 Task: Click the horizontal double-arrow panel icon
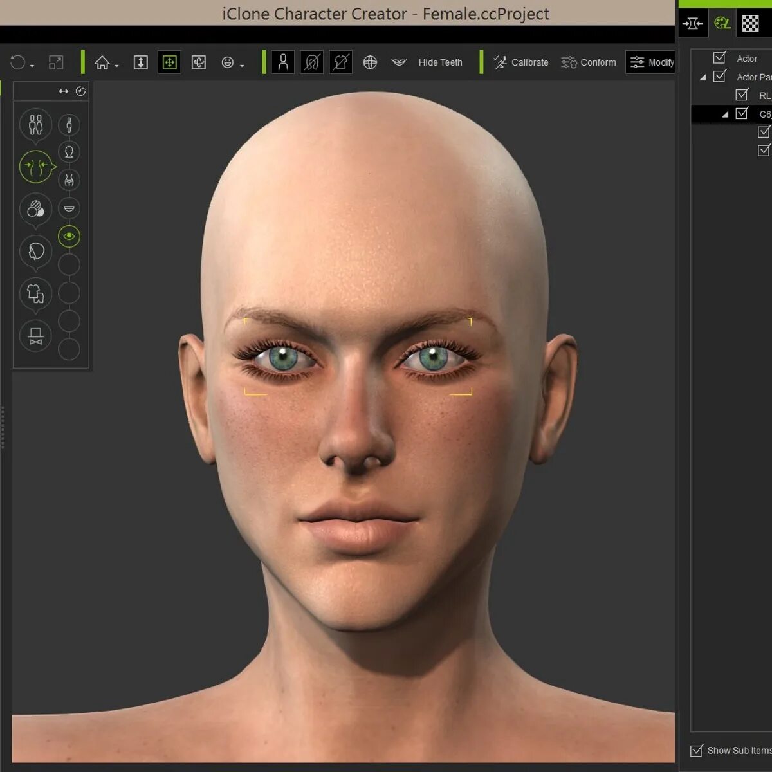pos(63,91)
